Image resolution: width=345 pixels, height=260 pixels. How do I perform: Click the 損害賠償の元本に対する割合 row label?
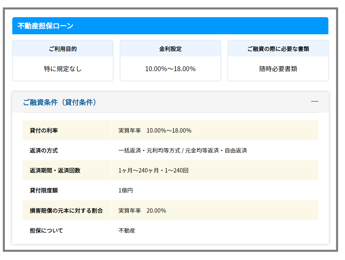point(66,211)
